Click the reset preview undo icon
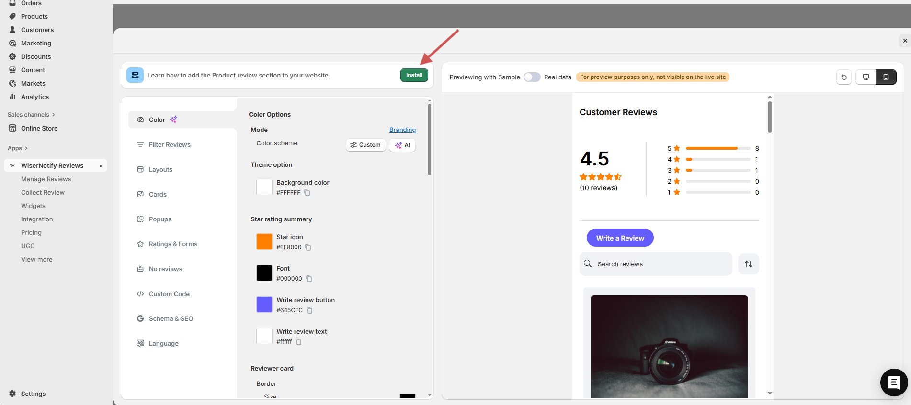The width and height of the screenshot is (911, 405). (x=843, y=77)
